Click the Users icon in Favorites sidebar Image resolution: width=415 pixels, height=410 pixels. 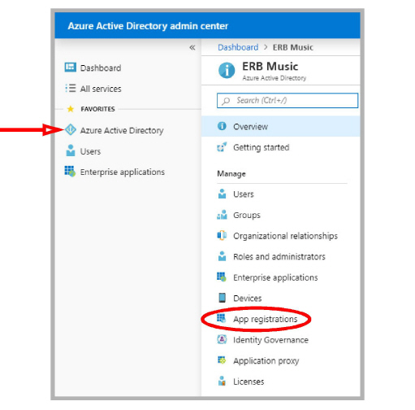click(x=71, y=150)
